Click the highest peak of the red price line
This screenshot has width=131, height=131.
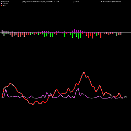[84, 72]
